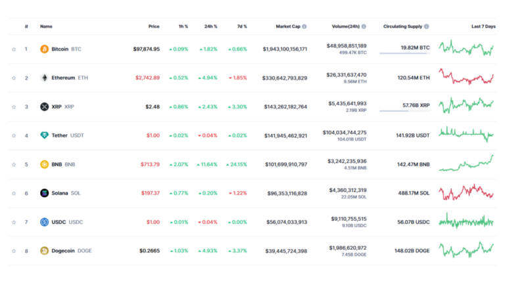The width and height of the screenshot is (505, 284).
Task: Favorite Dogecoin with its star icon
Action: pyautogui.click(x=14, y=250)
